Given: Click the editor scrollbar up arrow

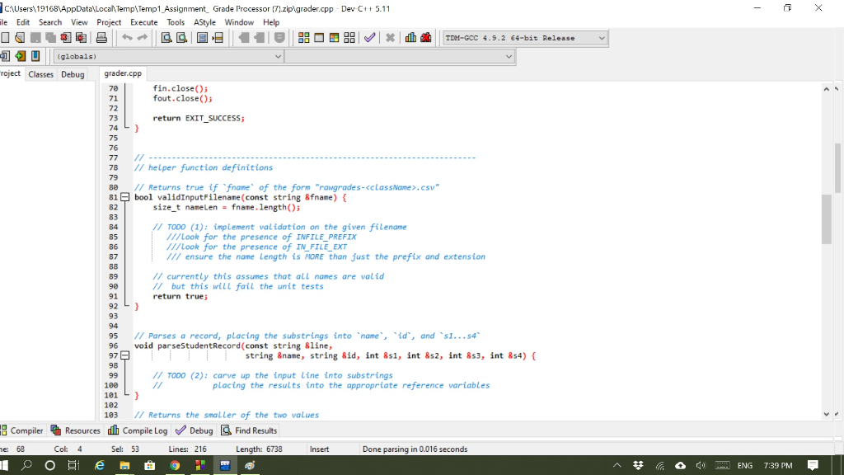Looking at the screenshot, I should [x=826, y=89].
